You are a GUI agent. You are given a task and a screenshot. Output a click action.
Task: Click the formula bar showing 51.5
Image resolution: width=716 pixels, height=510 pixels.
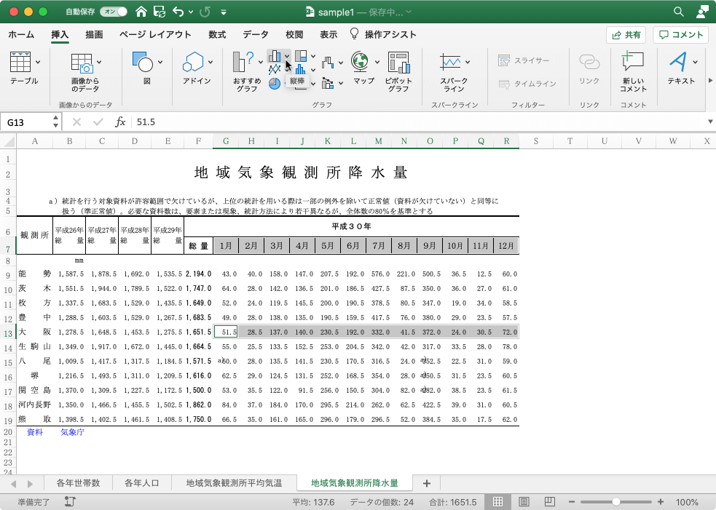[418, 121]
